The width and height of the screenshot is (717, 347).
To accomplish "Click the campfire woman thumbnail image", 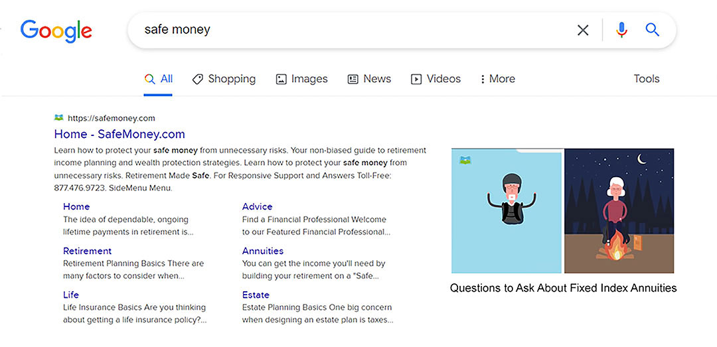I will (x=619, y=211).
